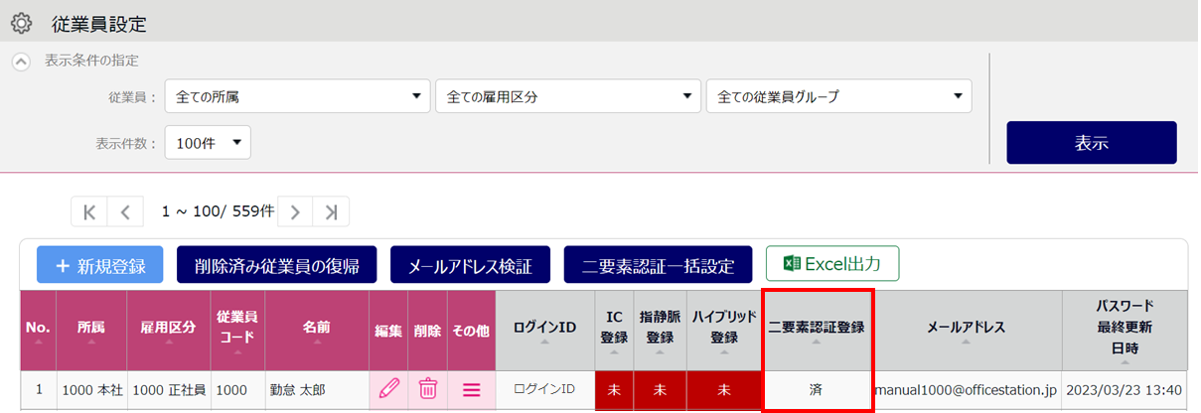This screenshot has height=413, width=1201.
Task: Export the list with Excel出力
Action: (x=831, y=263)
